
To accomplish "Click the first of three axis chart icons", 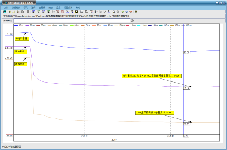I will 96,12.
